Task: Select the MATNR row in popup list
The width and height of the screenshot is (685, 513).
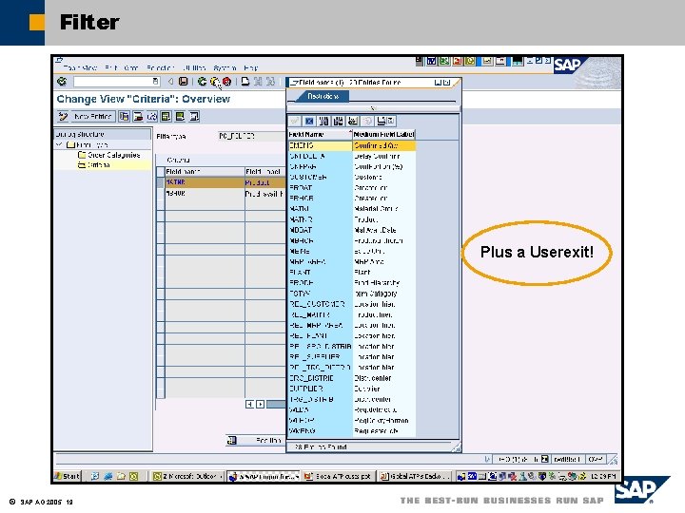Action: [352, 219]
